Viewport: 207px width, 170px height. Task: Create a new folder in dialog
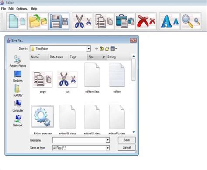click(107, 48)
